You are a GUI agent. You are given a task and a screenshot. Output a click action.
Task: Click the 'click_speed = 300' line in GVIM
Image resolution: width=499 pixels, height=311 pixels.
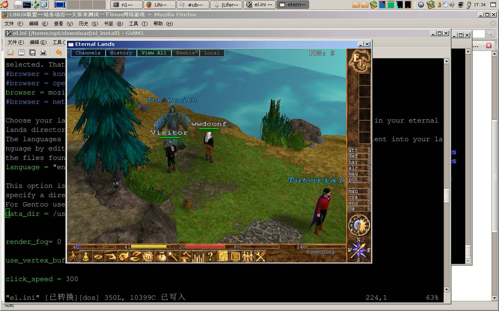42,279
